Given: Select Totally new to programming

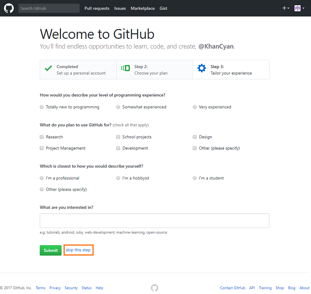Looking at the screenshot, I should [x=41, y=107].
